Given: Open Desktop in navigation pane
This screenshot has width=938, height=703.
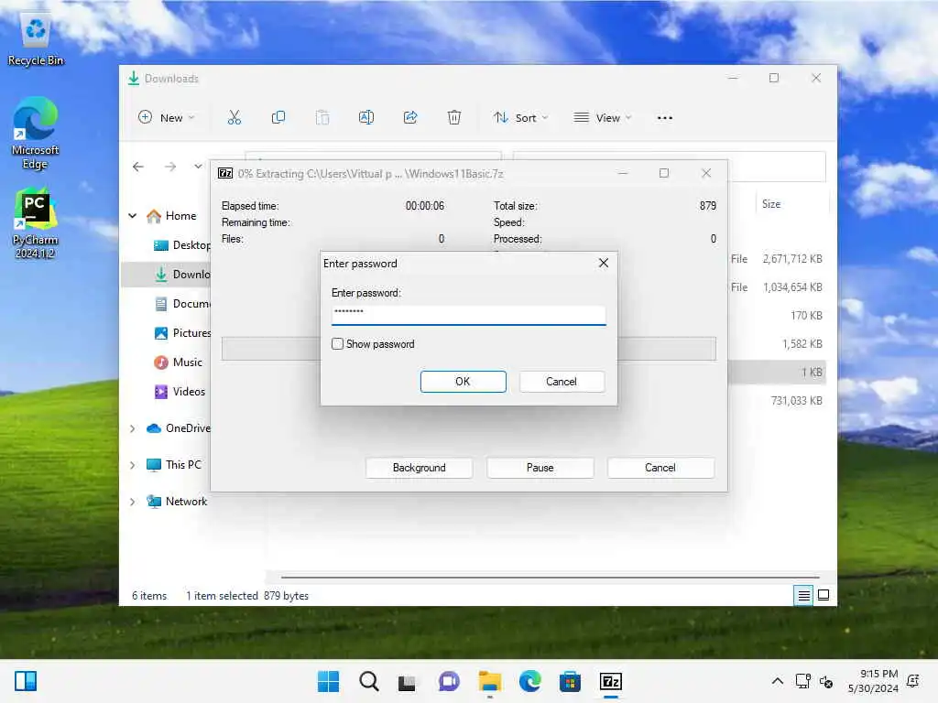Looking at the screenshot, I should [x=182, y=245].
